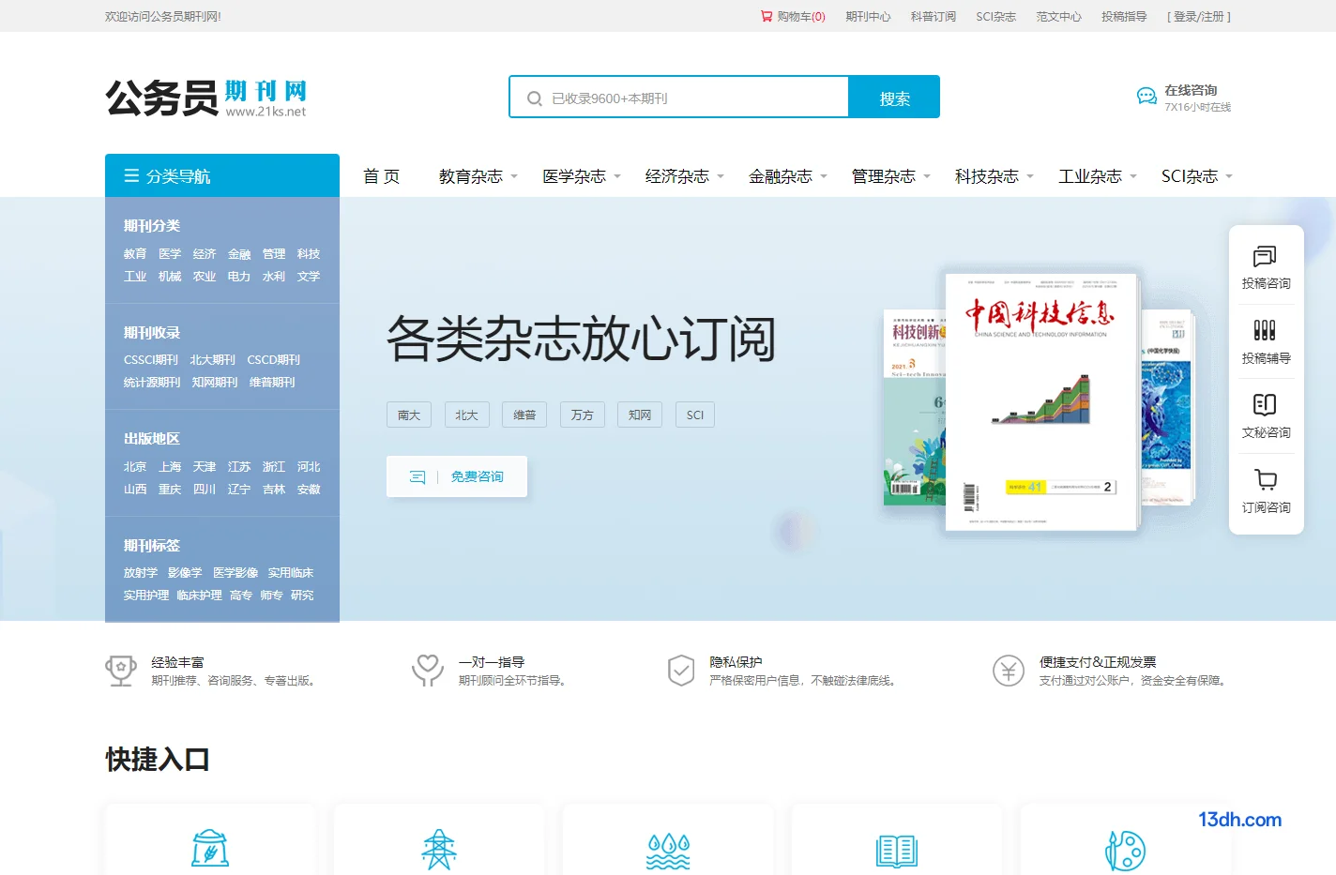Open 科普订阅 in the top bar
Image resolution: width=1336 pixels, height=875 pixels.
[x=934, y=16]
